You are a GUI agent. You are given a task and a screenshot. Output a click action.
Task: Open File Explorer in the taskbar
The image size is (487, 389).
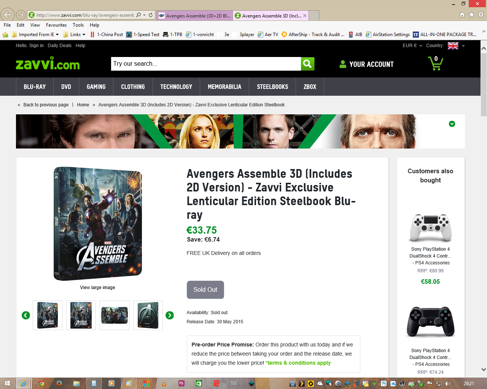pos(76,383)
